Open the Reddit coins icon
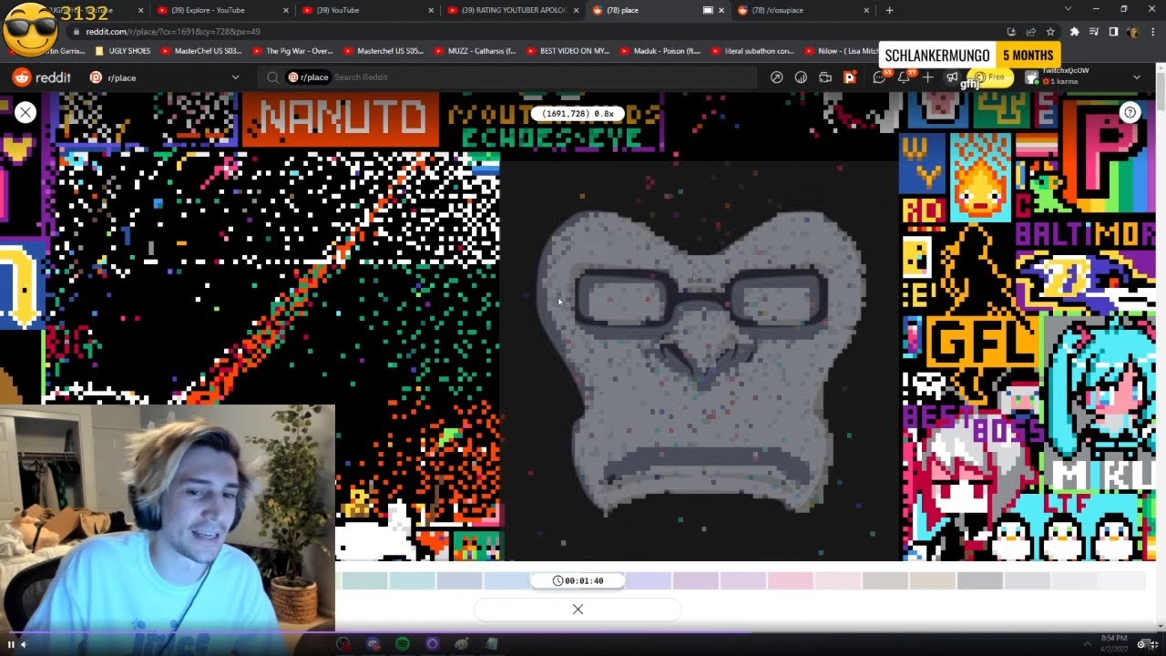 pyautogui.click(x=801, y=77)
